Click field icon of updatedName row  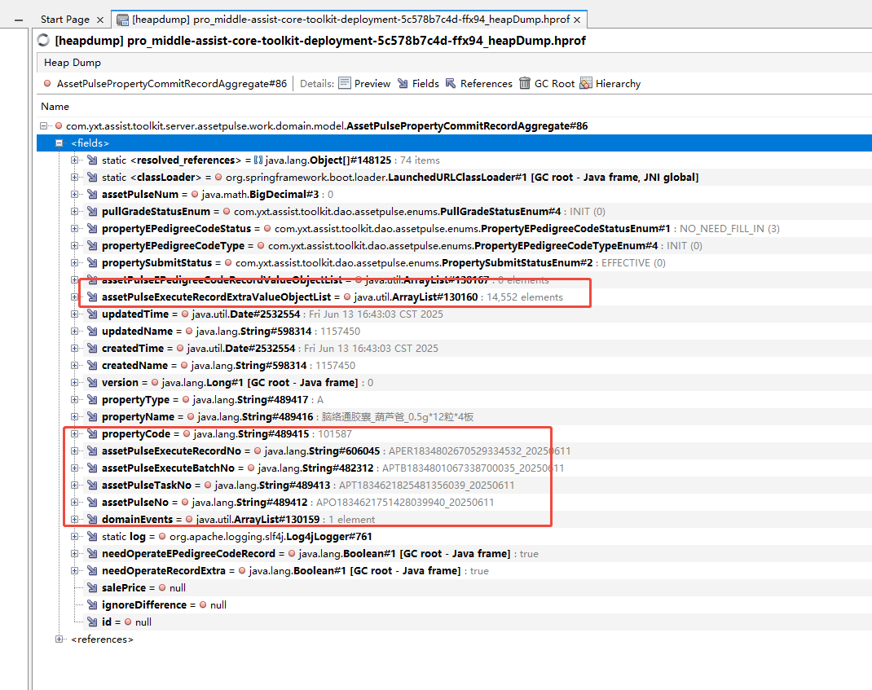92,332
